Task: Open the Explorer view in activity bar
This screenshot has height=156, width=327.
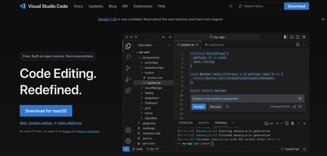Action: (x=128, y=46)
